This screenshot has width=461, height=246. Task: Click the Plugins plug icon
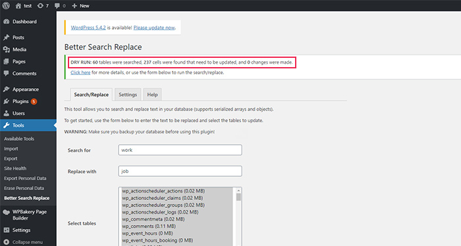click(6, 101)
